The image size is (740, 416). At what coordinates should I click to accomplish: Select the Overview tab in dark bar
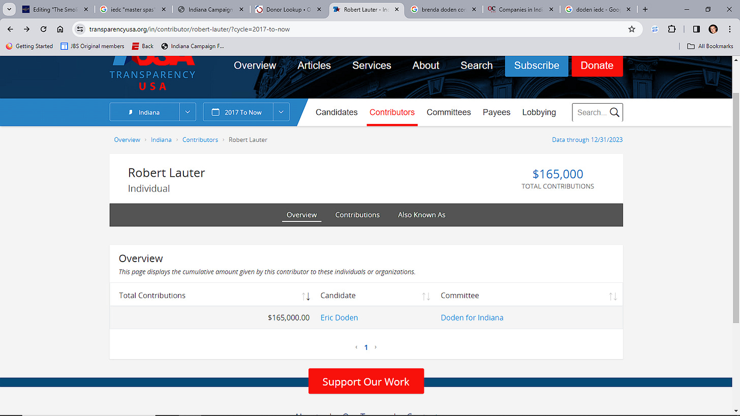tap(302, 215)
